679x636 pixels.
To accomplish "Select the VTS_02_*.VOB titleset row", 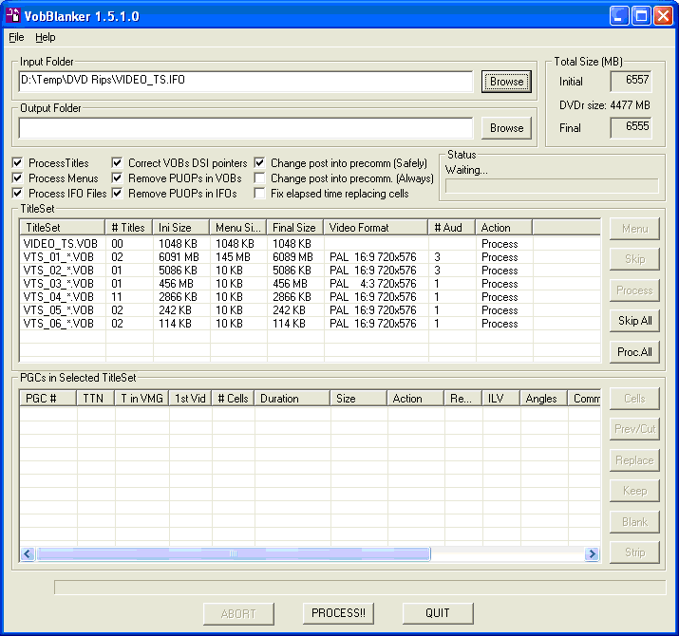I will [x=310, y=271].
